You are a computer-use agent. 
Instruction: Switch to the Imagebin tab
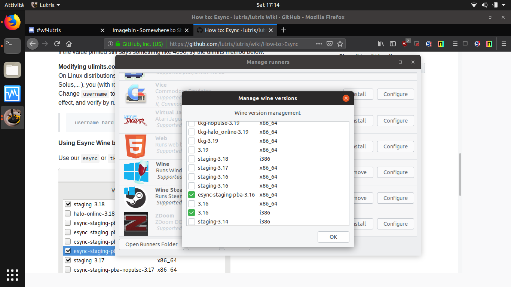151,30
